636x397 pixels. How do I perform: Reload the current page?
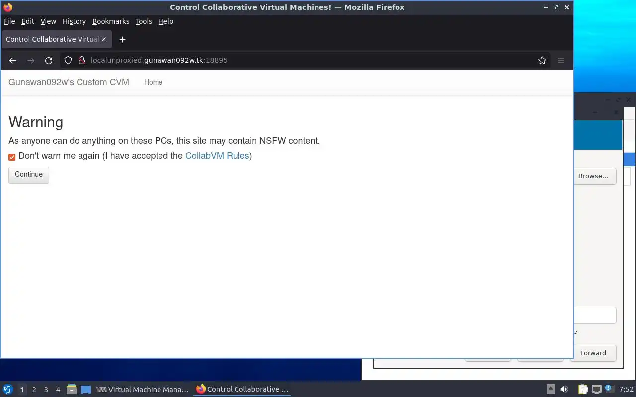point(49,60)
